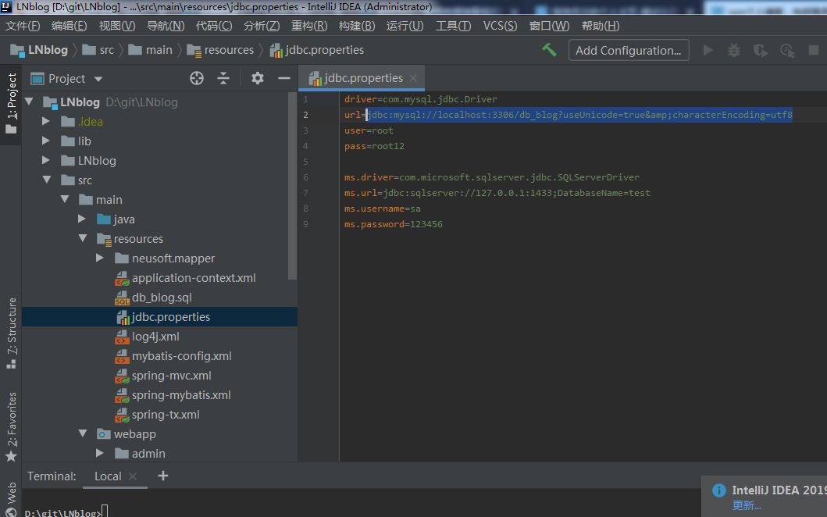
Task: Hide the Project panel with minus icon
Action: (x=284, y=78)
